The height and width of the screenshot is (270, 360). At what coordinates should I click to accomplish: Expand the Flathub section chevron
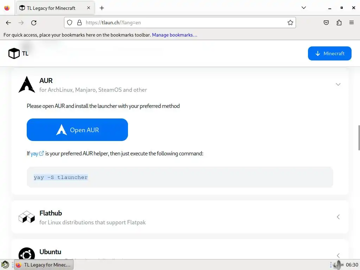point(338,217)
